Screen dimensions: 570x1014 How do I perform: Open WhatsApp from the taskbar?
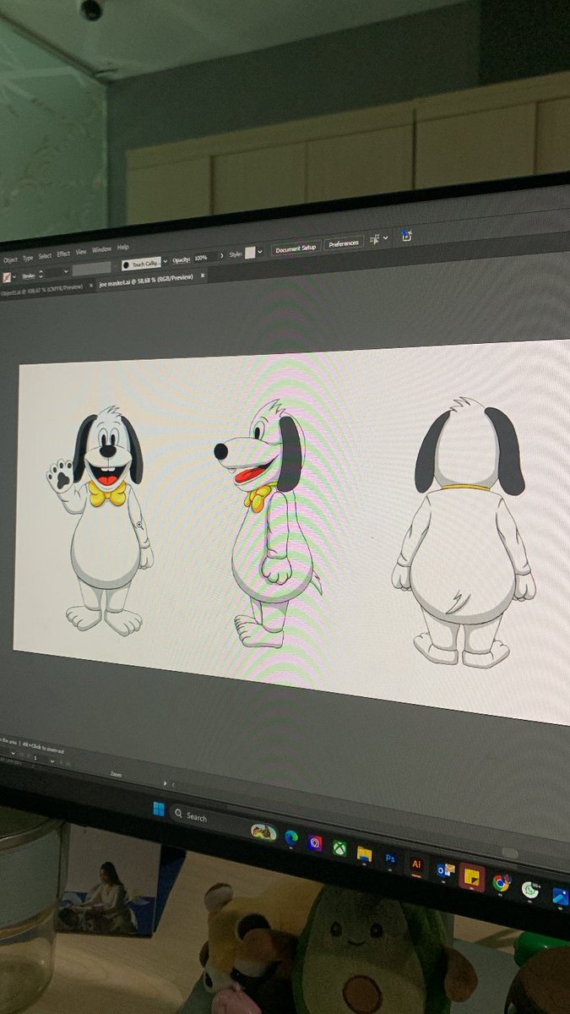click(x=530, y=889)
